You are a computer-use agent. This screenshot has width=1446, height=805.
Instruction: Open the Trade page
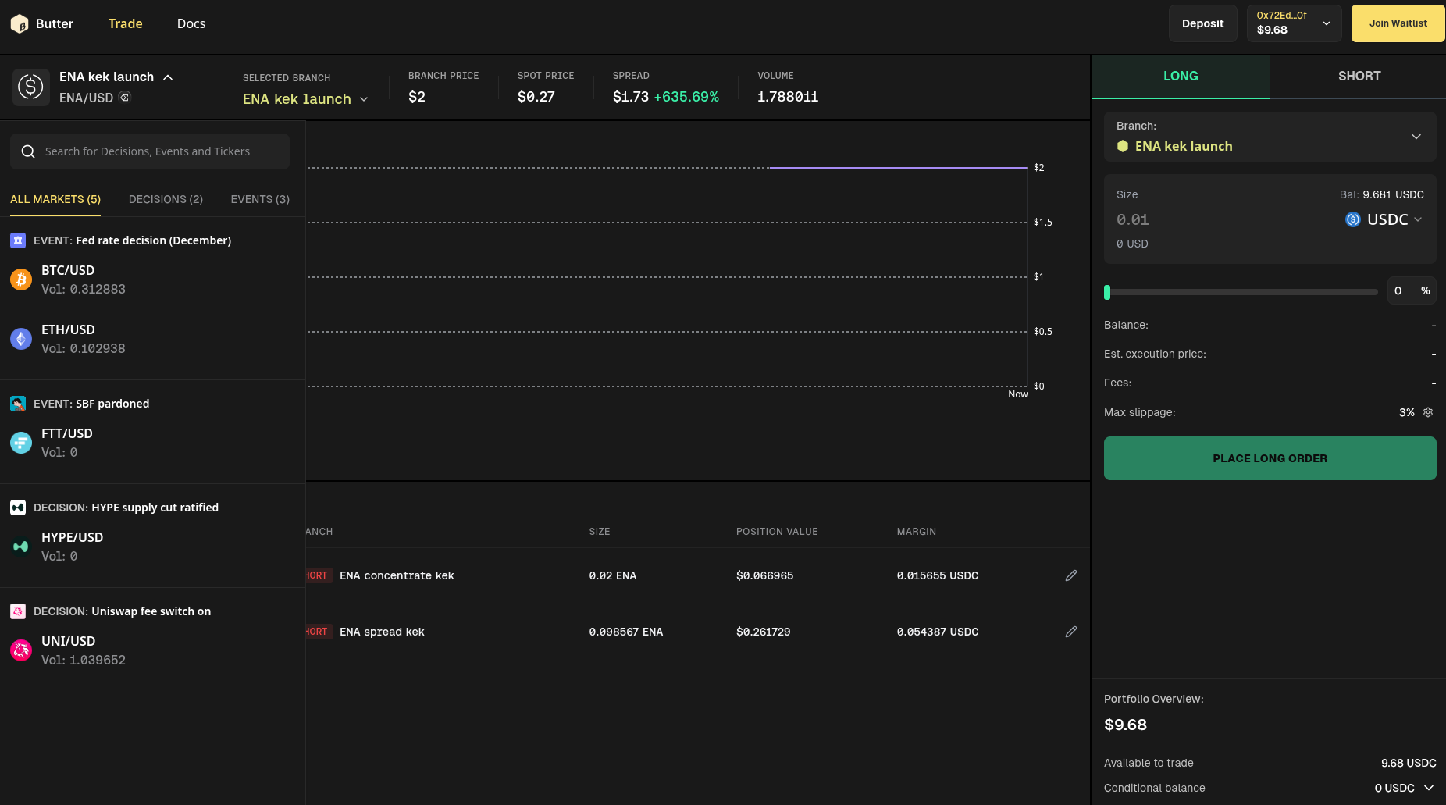pyautogui.click(x=126, y=24)
